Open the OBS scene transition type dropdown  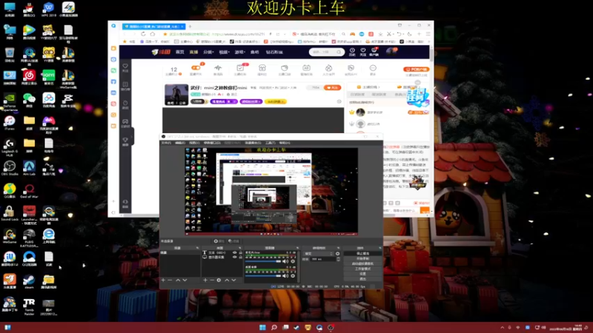(318, 253)
